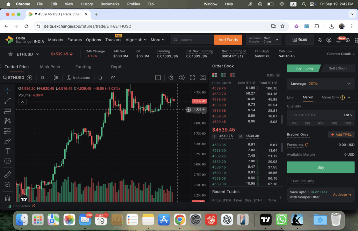This screenshot has height=231, width=358.
Task: Set quantity to 50% of margin
Action: tap(321, 123)
